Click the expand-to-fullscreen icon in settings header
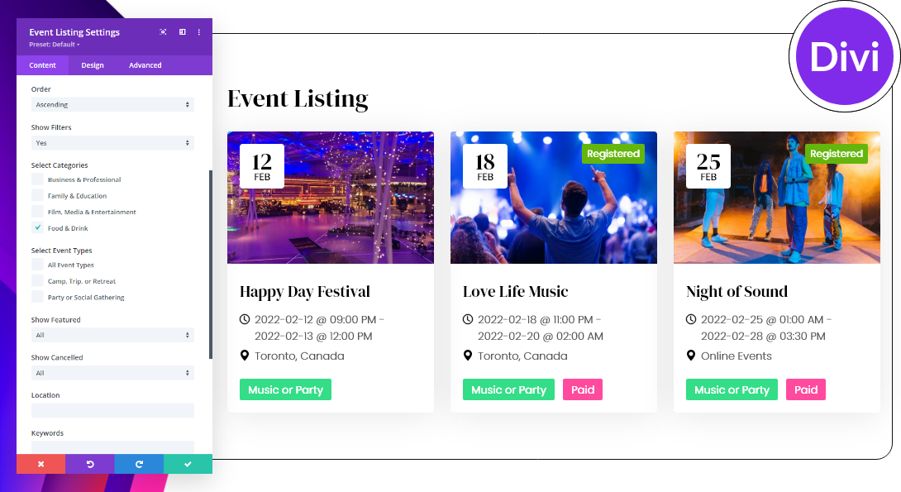Image resolution: width=901 pixels, height=492 pixels. pos(163,32)
